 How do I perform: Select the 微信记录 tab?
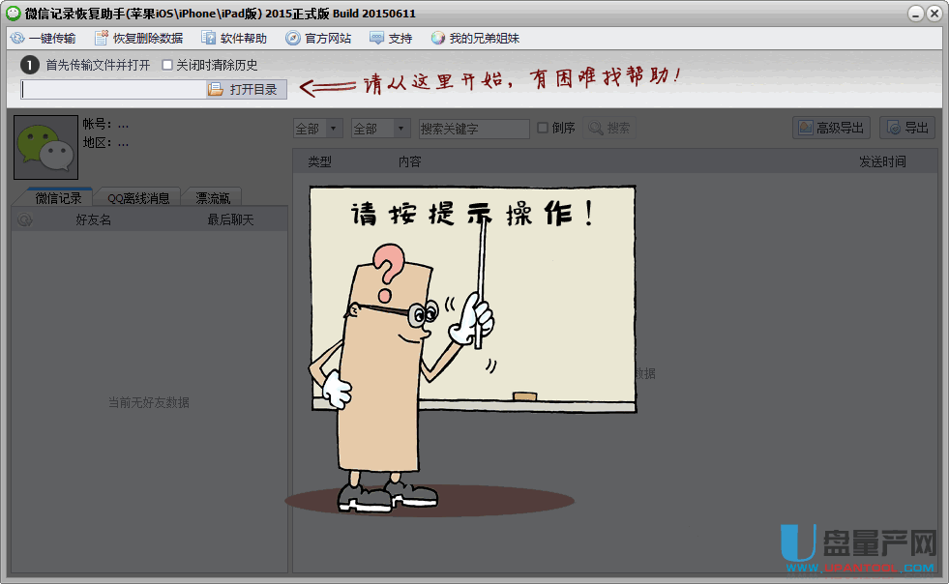pyautogui.click(x=58, y=197)
